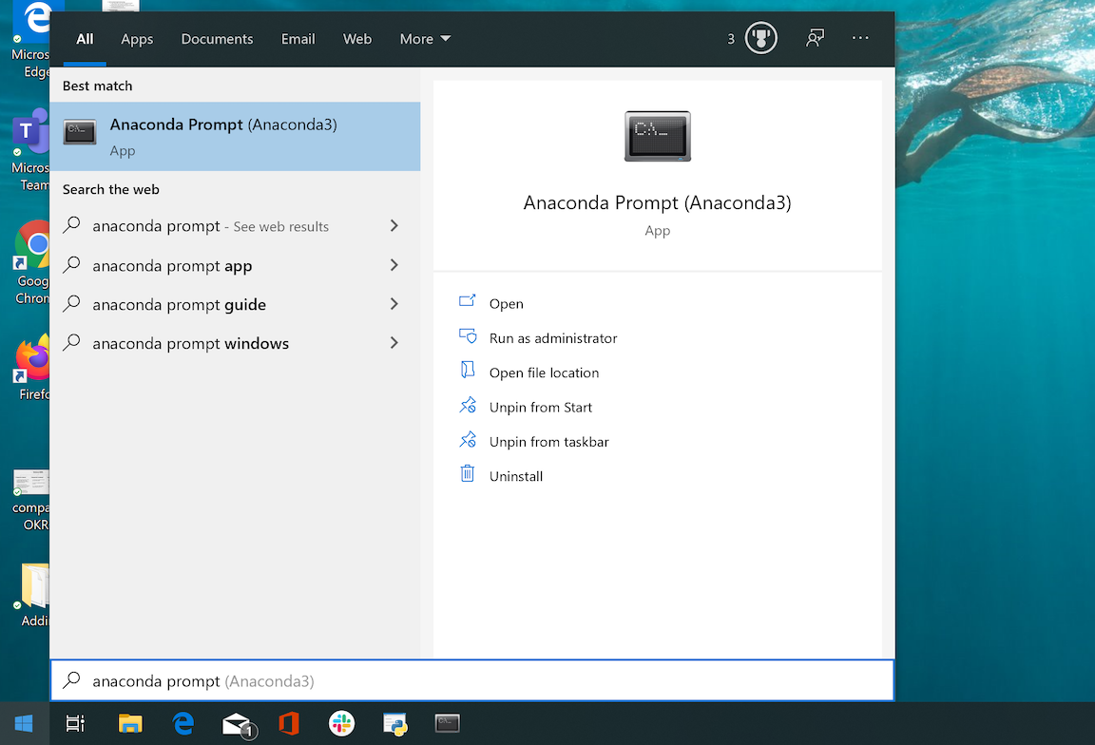Click the large Anaconda Prompt icon in the preview pane
This screenshot has width=1095, height=745.
657,136
